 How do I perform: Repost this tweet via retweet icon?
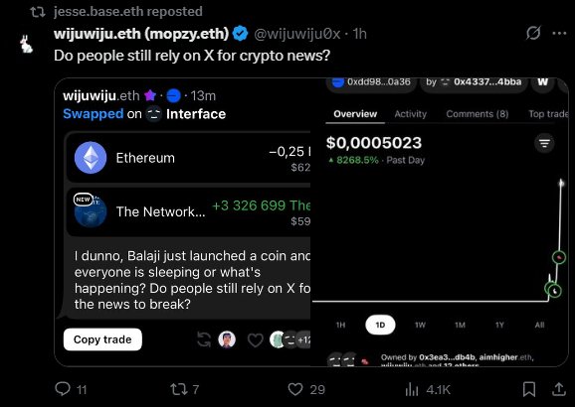click(179, 389)
